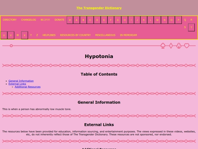This screenshot has width=198, height=149.
Task: Browse entries under letter C
Action: coord(90,20)
